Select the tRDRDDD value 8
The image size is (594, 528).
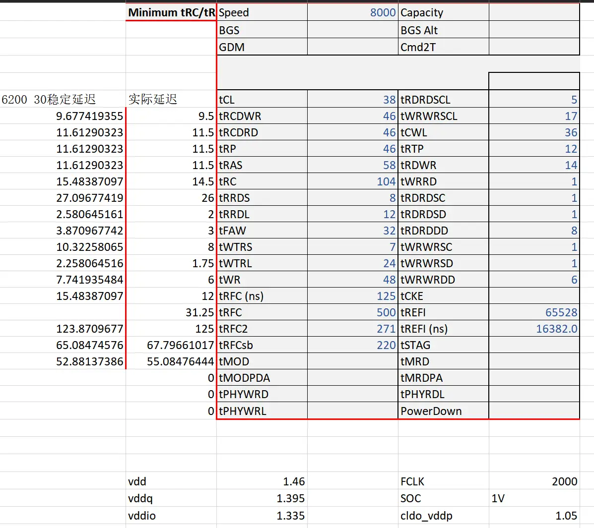(x=534, y=230)
